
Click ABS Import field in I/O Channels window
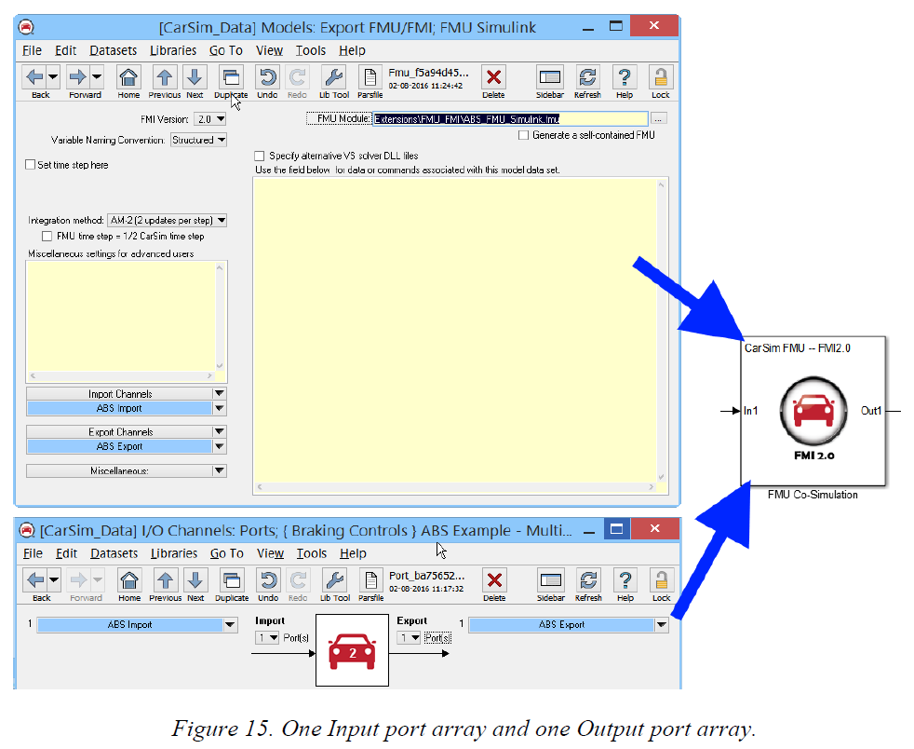(130, 625)
